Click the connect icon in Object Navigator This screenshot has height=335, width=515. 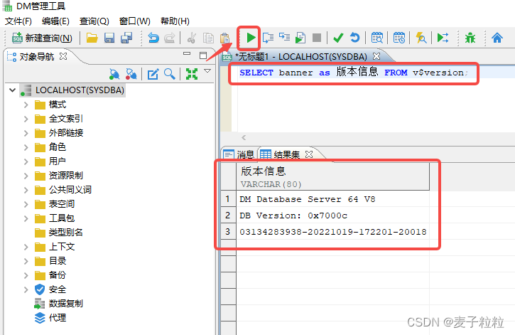tap(114, 74)
